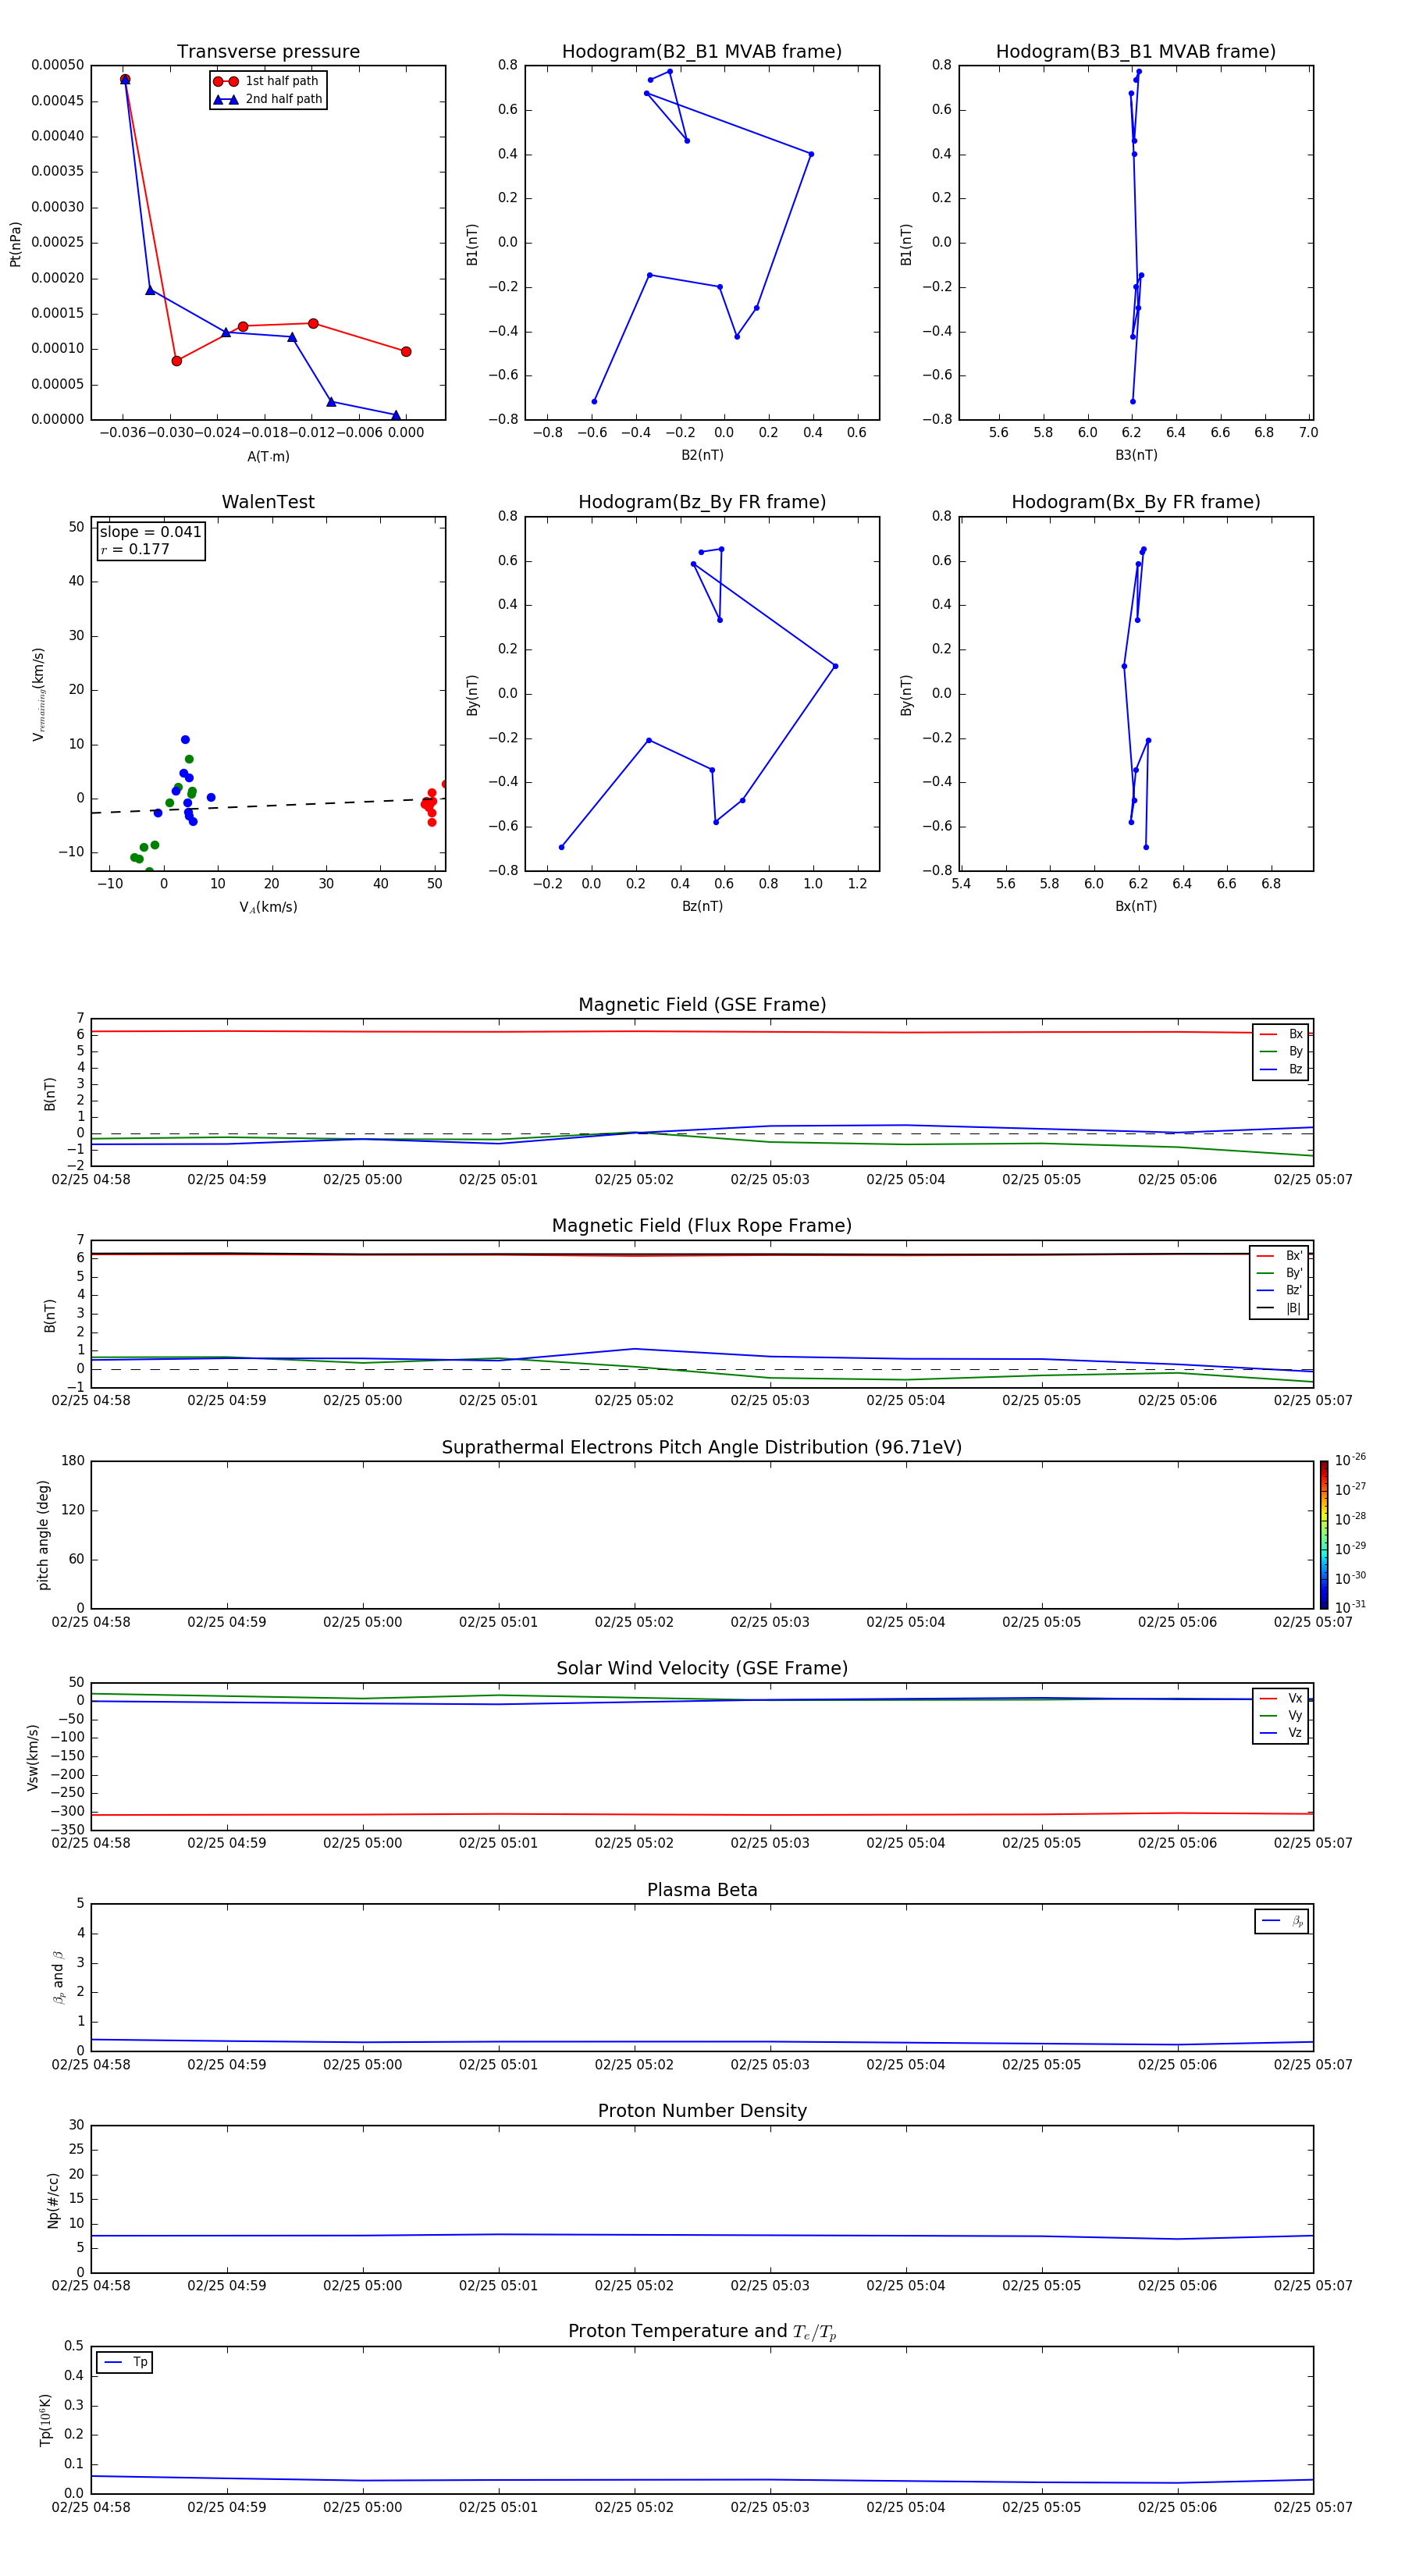Click the "Solar Wind Velocity (GSE Frame)" title
Image resolution: width=1405 pixels, height=2576 pixels.
[x=702, y=1668]
